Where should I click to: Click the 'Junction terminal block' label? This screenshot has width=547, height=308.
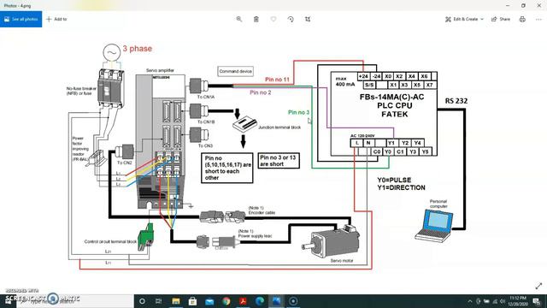pos(279,127)
